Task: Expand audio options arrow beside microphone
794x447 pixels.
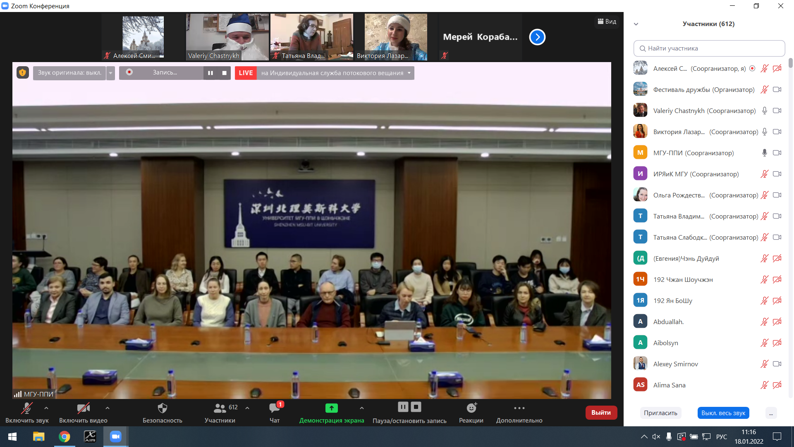Action: tap(46, 408)
